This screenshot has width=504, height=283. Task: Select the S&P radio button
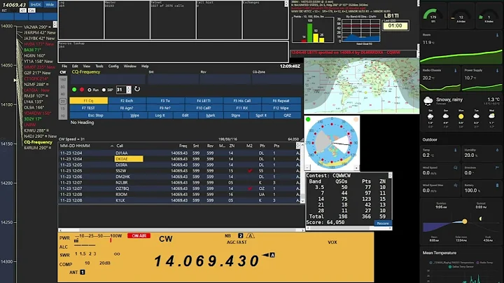(104, 90)
